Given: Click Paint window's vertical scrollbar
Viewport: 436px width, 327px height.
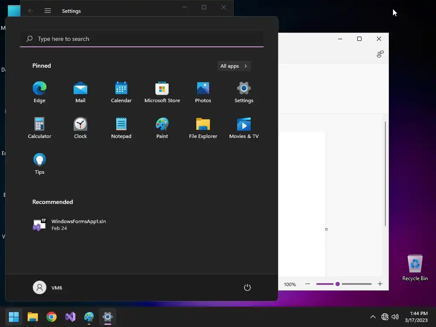Looking at the screenshot, I should (385, 174).
